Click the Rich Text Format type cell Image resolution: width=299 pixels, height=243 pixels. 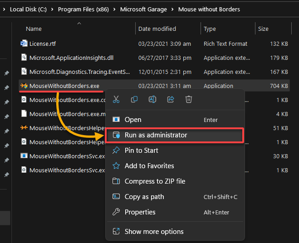point(225,44)
